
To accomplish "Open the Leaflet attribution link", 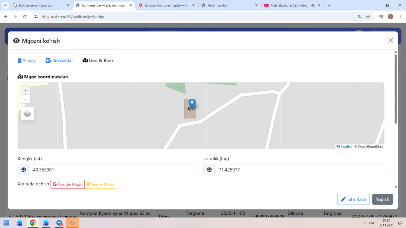I will click(x=344, y=147).
